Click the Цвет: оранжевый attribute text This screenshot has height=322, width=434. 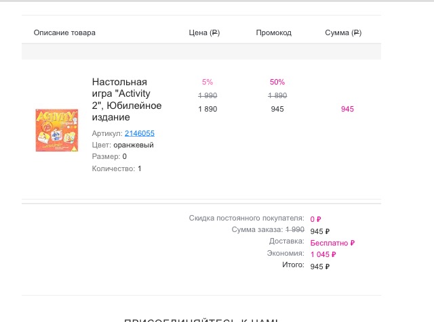coord(123,145)
